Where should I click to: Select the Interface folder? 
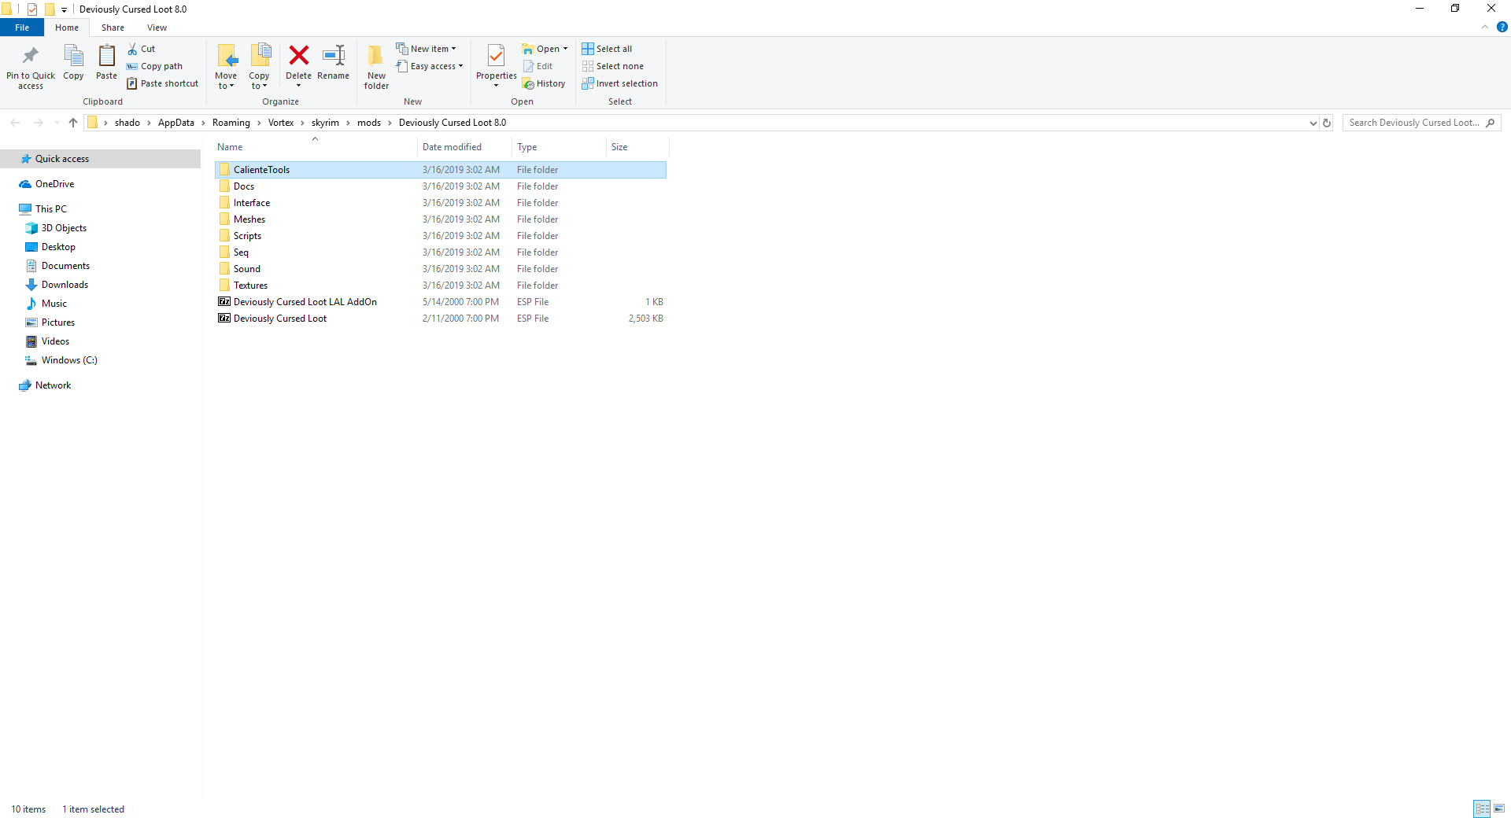click(x=441, y=203)
